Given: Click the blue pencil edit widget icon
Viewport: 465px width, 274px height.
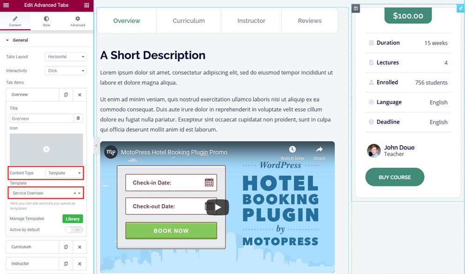Looking at the screenshot, I should point(461,8).
